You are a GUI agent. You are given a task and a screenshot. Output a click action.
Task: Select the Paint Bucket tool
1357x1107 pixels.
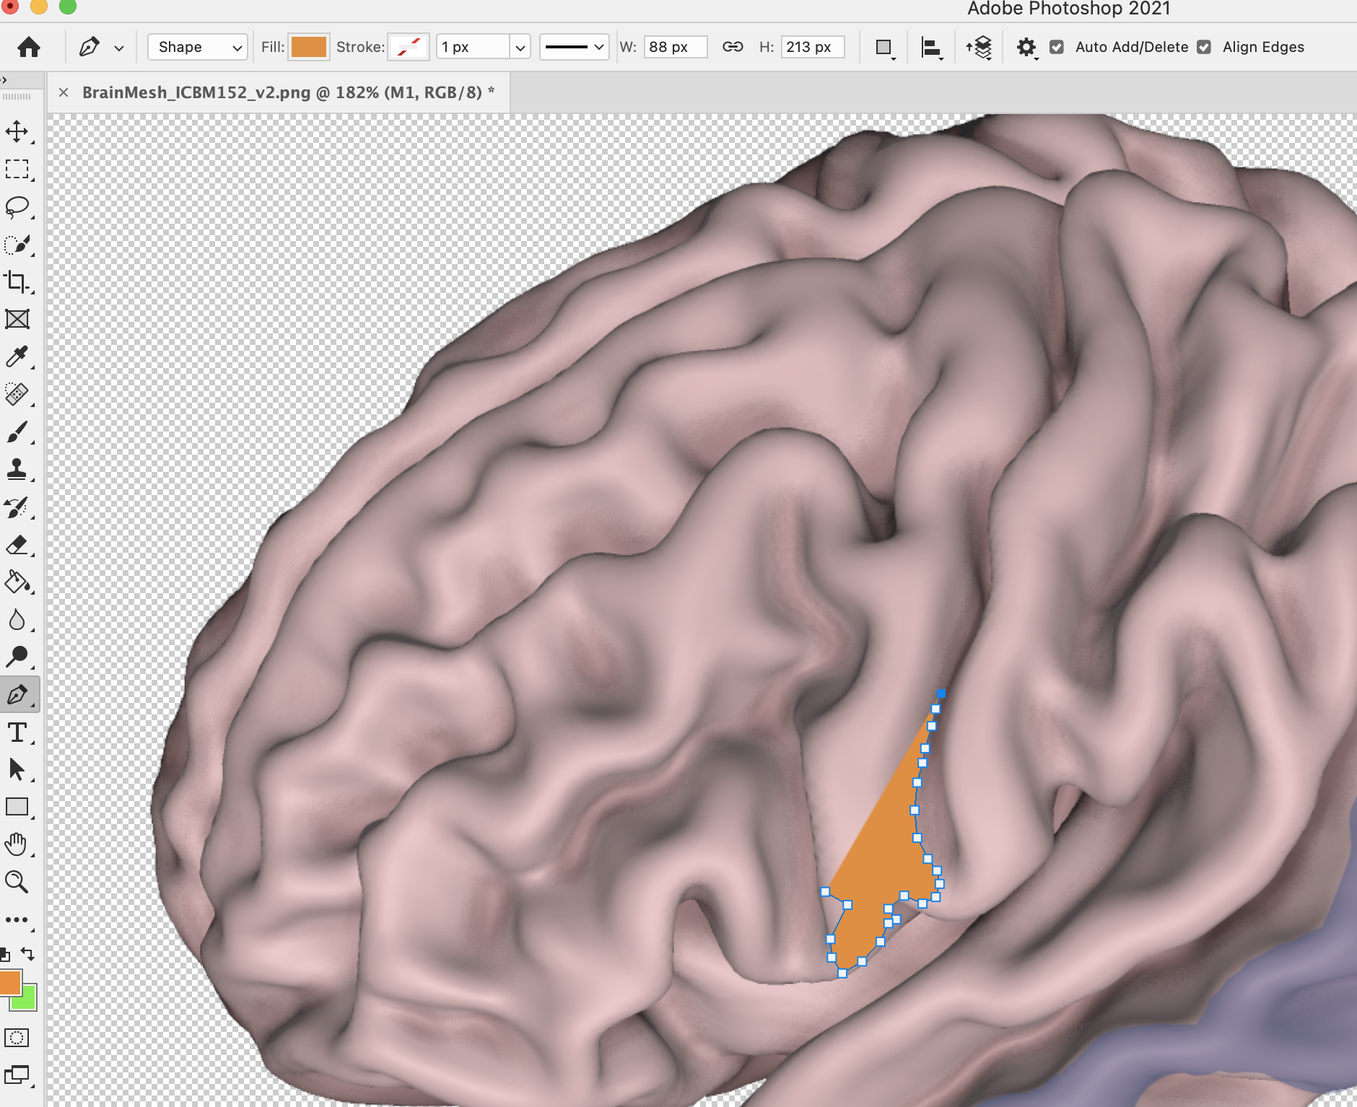17,582
